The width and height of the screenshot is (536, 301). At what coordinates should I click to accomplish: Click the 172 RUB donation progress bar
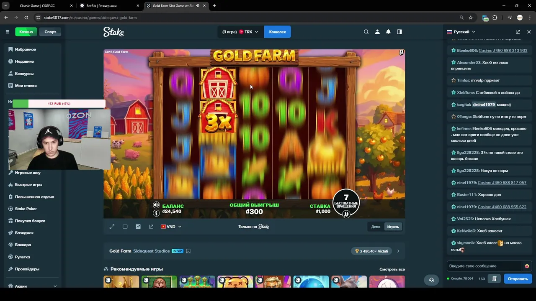point(59,104)
